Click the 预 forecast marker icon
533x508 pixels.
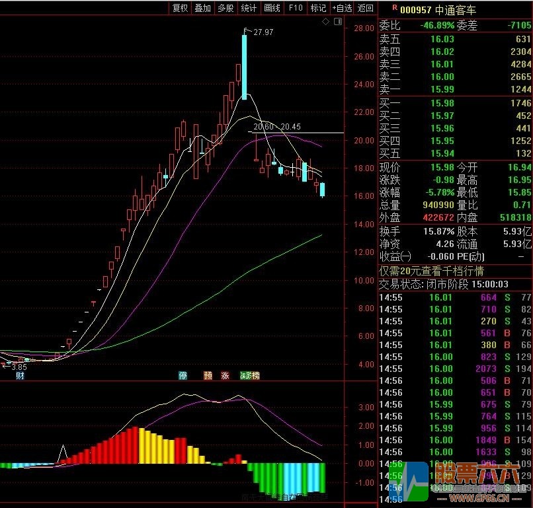[208, 376]
